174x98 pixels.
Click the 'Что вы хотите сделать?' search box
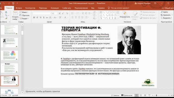coord(119,8)
